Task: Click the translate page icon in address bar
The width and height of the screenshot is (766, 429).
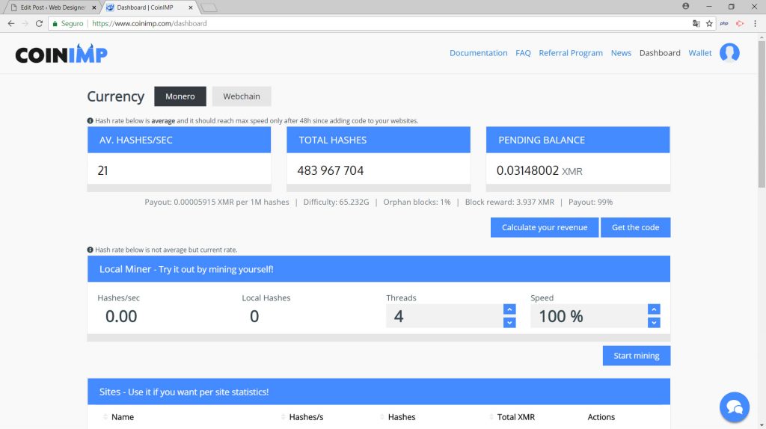Action: tap(696, 23)
